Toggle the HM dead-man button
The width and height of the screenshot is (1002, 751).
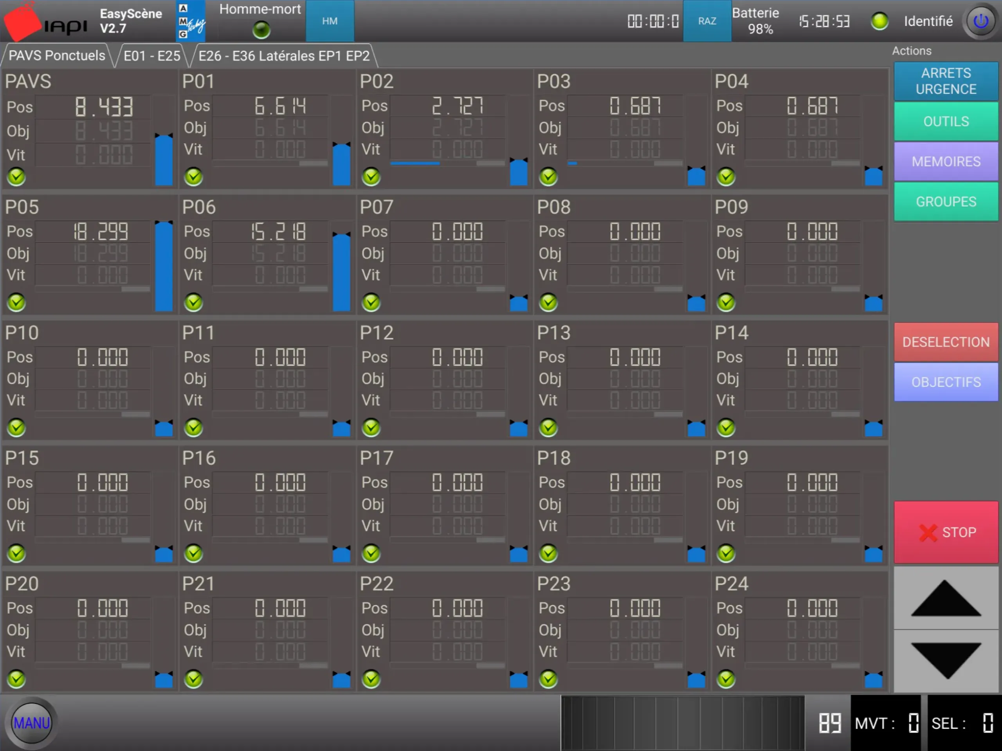[330, 21]
